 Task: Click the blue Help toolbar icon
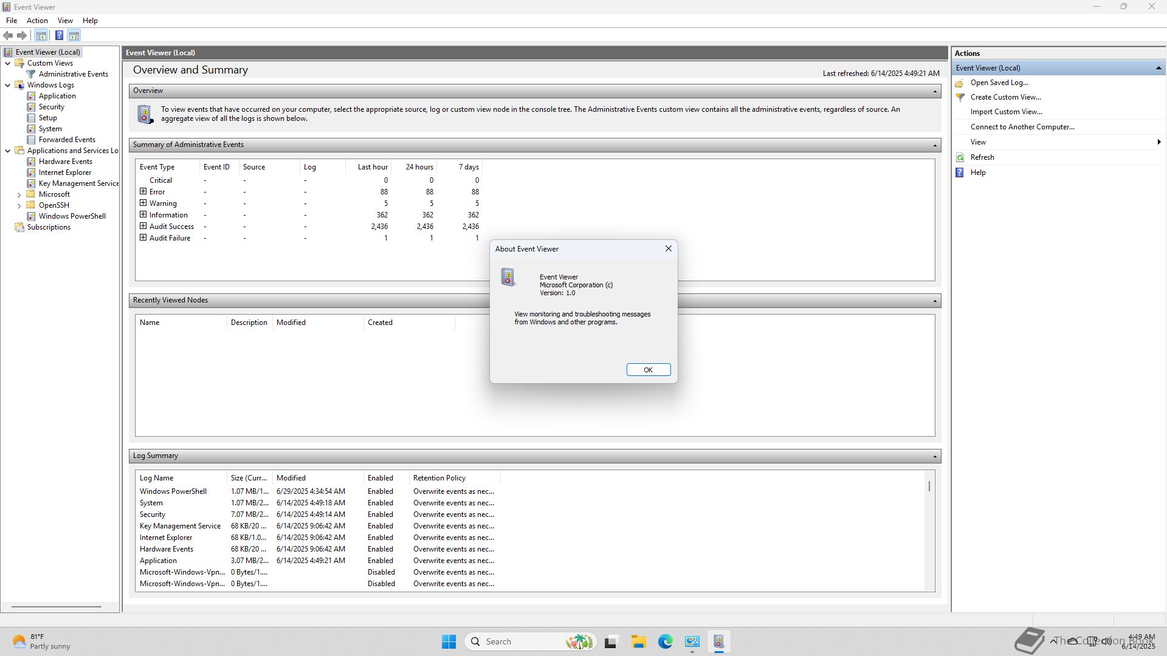click(x=59, y=35)
